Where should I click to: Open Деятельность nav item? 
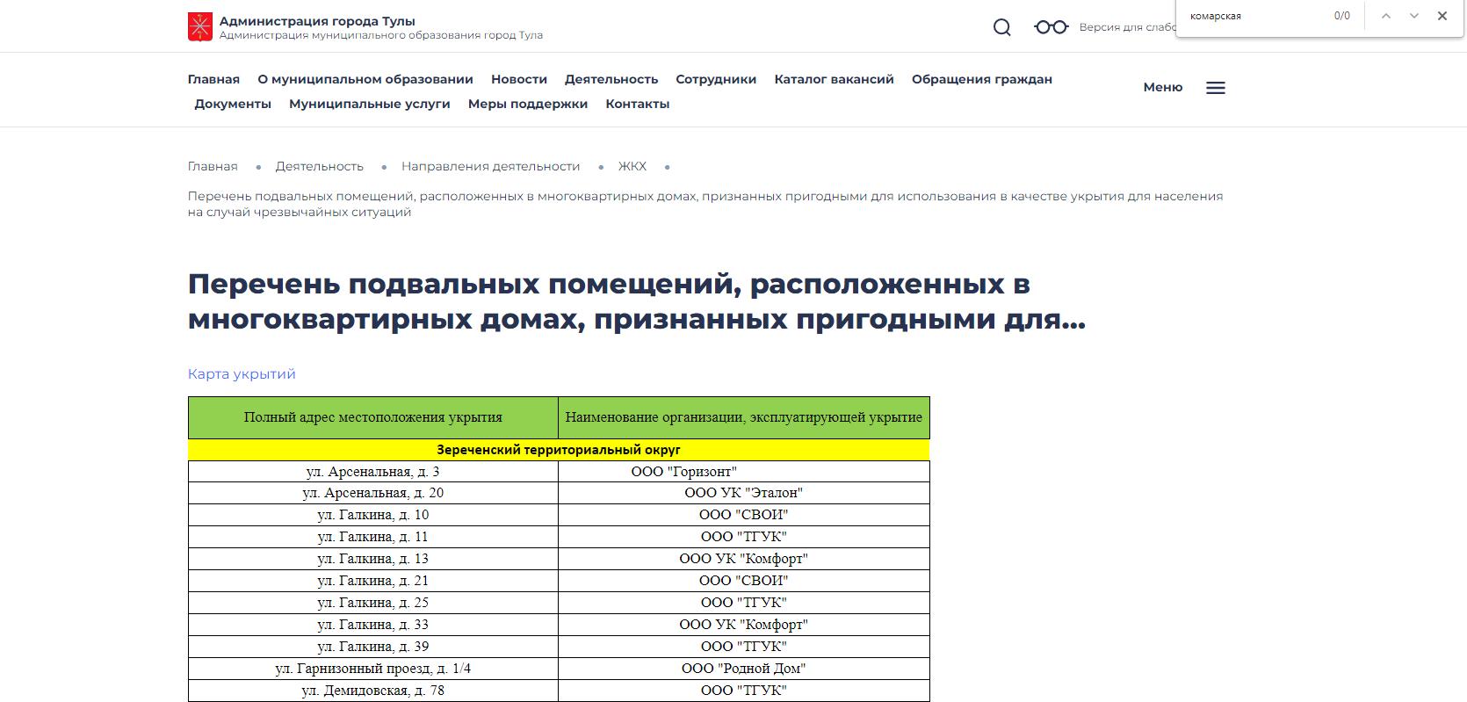click(611, 79)
